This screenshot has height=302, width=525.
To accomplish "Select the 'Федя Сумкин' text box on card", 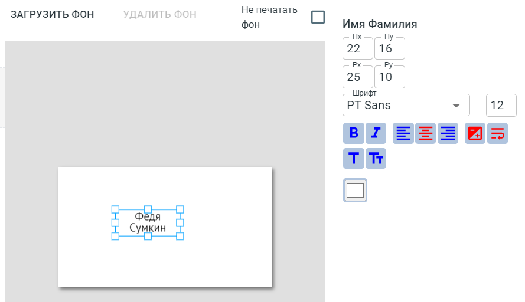I will (x=148, y=222).
